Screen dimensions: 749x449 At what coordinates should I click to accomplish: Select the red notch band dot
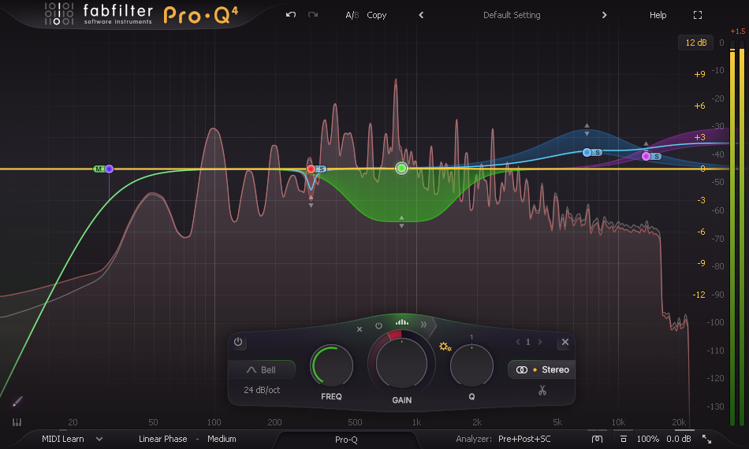(x=311, y=169)
